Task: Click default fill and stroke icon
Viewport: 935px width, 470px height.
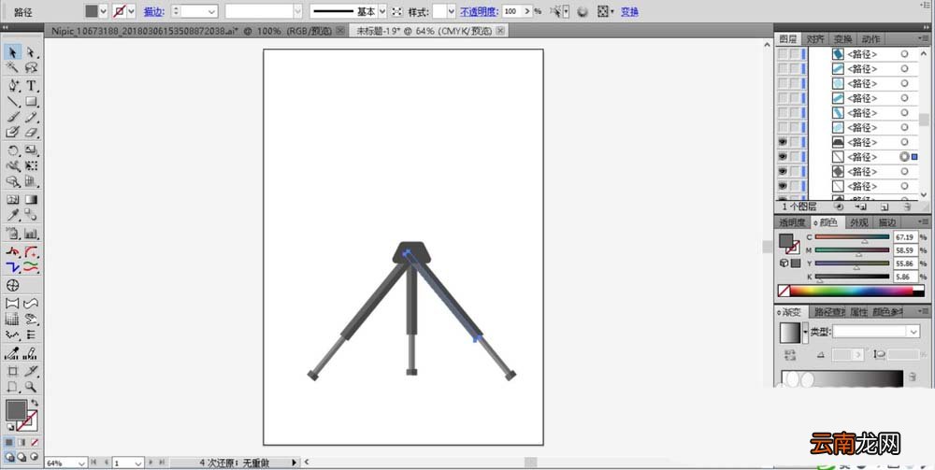Action: 10,427
